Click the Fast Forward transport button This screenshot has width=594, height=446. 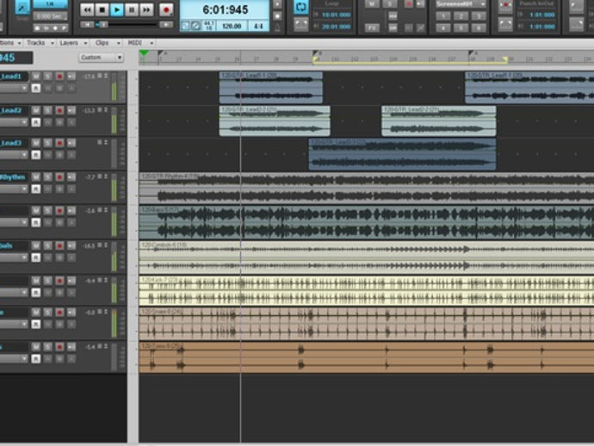click(146, 9)
